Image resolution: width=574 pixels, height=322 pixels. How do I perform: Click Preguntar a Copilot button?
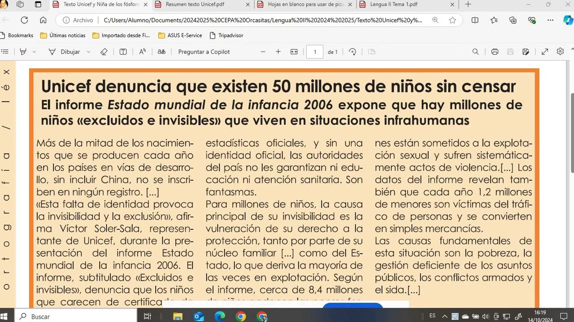(204, 52)
